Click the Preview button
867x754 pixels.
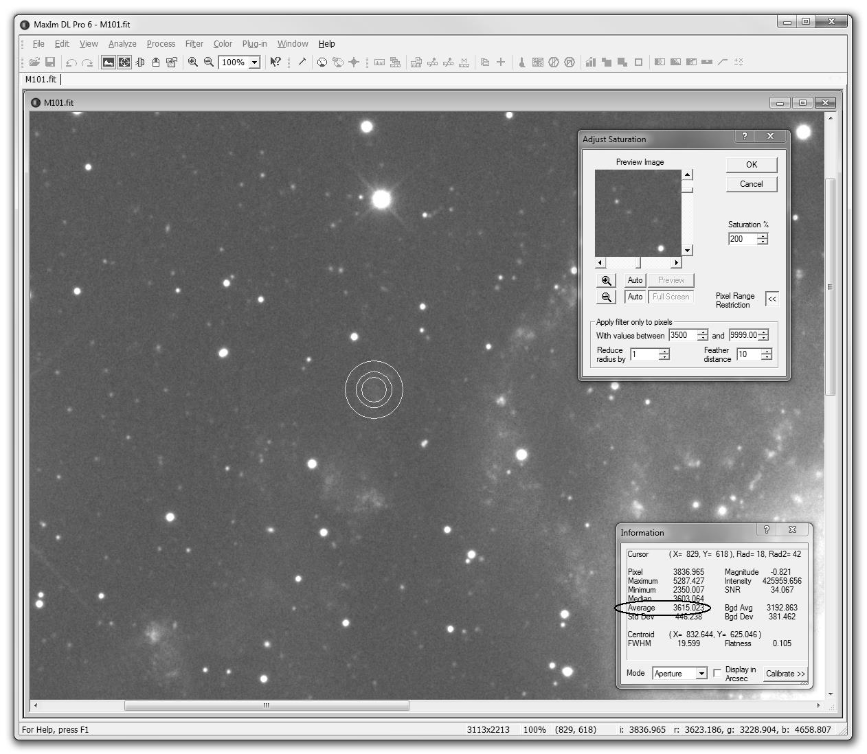pos(671,280)
